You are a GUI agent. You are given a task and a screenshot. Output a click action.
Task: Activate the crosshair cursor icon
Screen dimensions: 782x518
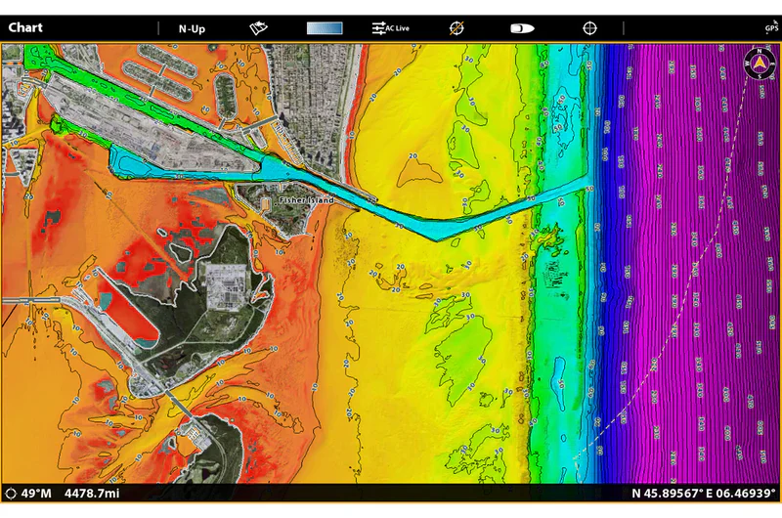[x=590, y=28]
